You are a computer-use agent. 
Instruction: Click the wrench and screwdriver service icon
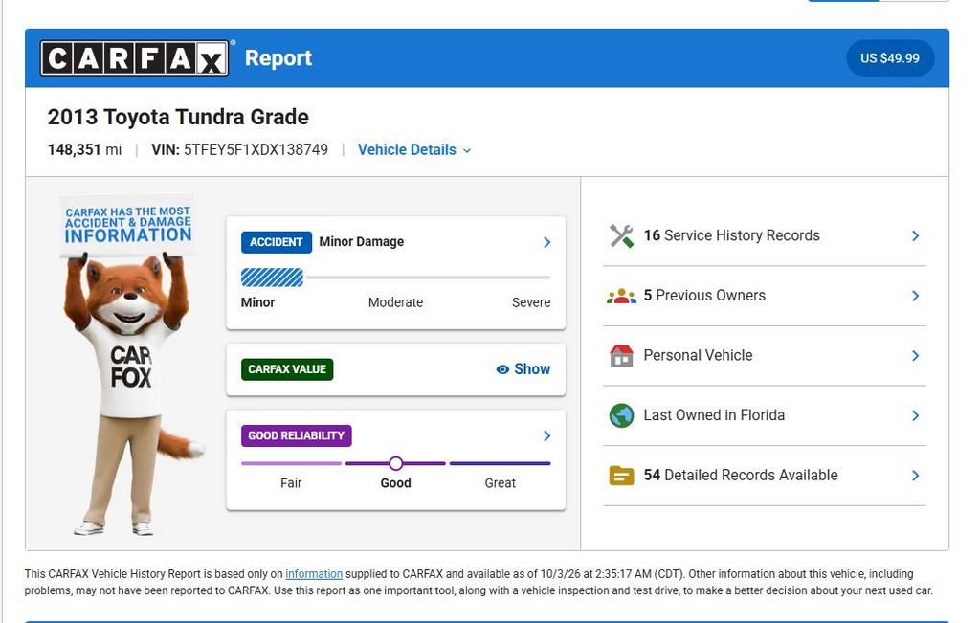(x=621, y=235)
